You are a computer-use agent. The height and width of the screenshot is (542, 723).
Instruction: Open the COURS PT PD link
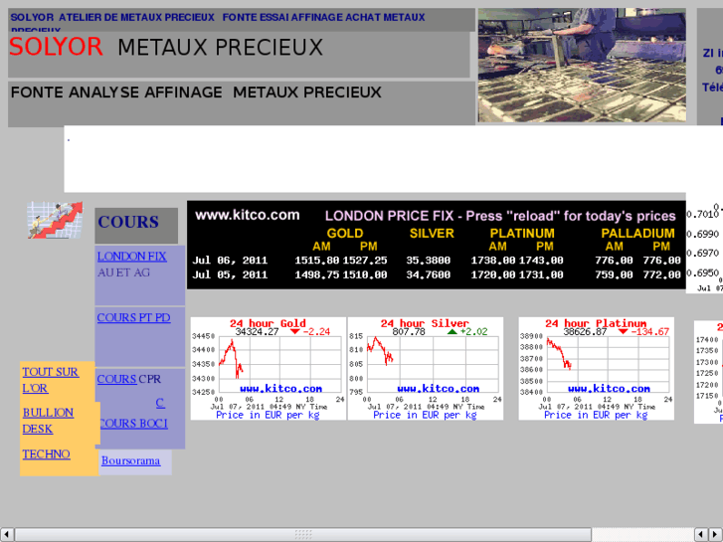[133, 318]
